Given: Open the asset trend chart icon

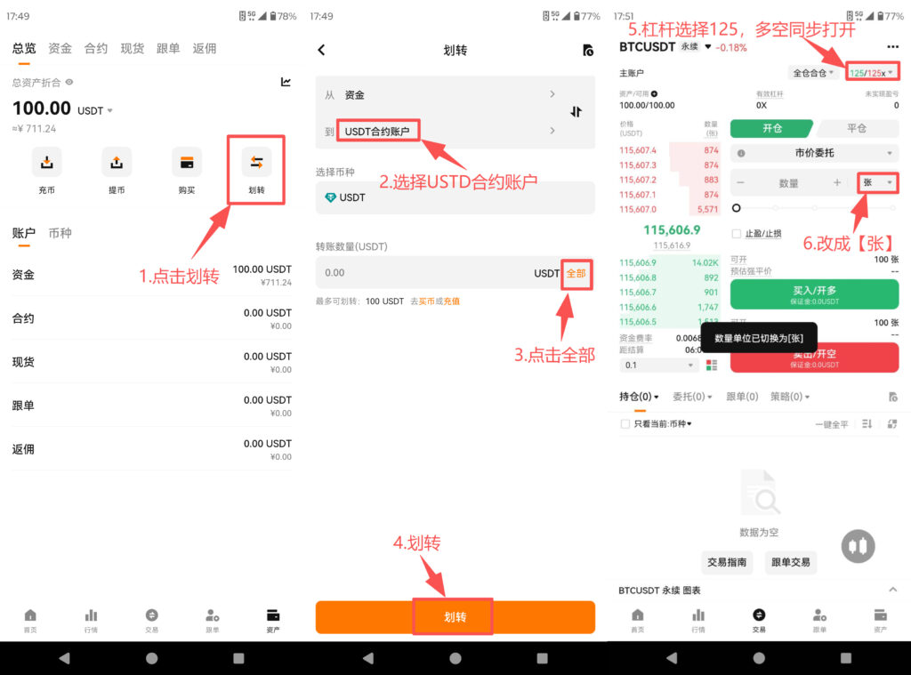Looking at the screenshot, I should pos(286,81).
